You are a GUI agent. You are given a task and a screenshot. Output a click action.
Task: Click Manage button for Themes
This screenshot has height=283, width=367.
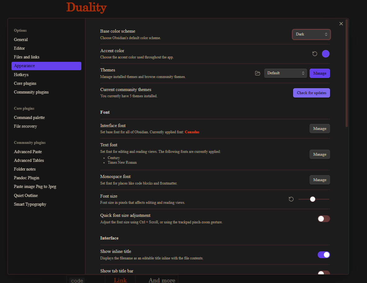tap(320, 73)
